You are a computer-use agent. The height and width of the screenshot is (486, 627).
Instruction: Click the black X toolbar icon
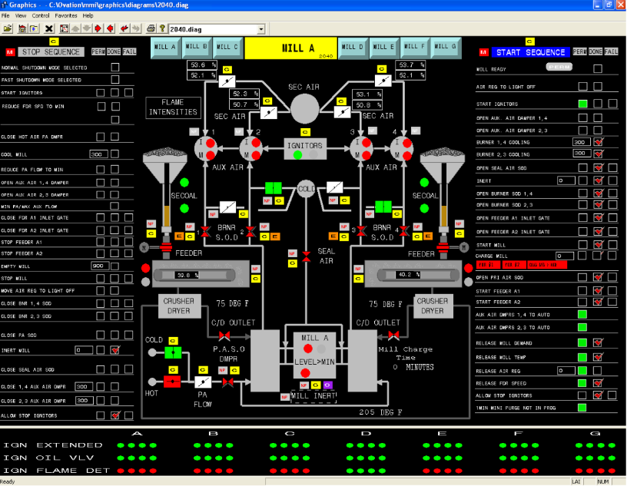[x=48, y=28]
